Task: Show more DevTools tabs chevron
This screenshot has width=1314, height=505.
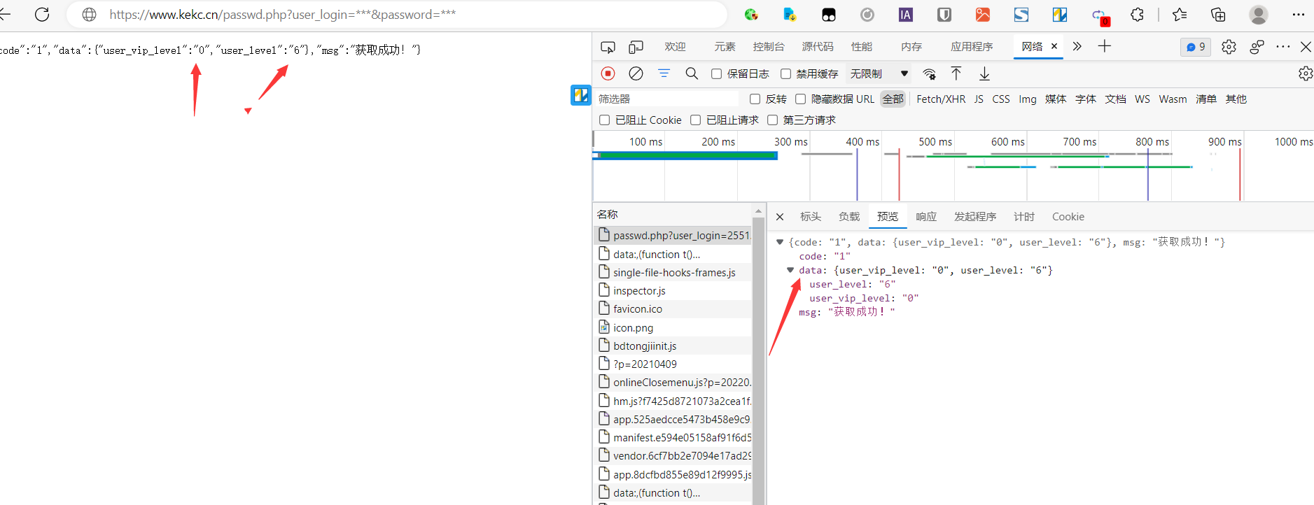Action: click(1077, 47)
